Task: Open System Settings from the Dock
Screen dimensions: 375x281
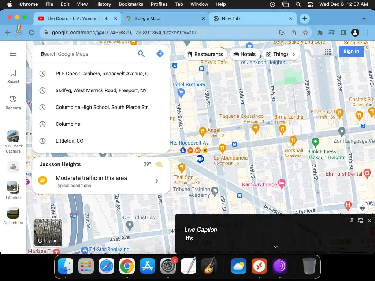Action: (x=168, y=266)
